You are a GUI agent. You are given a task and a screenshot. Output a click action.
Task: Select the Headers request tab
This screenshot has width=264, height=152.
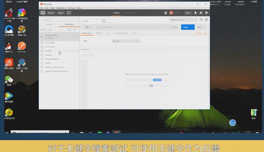pyautogui.click(x=99, y=33)
